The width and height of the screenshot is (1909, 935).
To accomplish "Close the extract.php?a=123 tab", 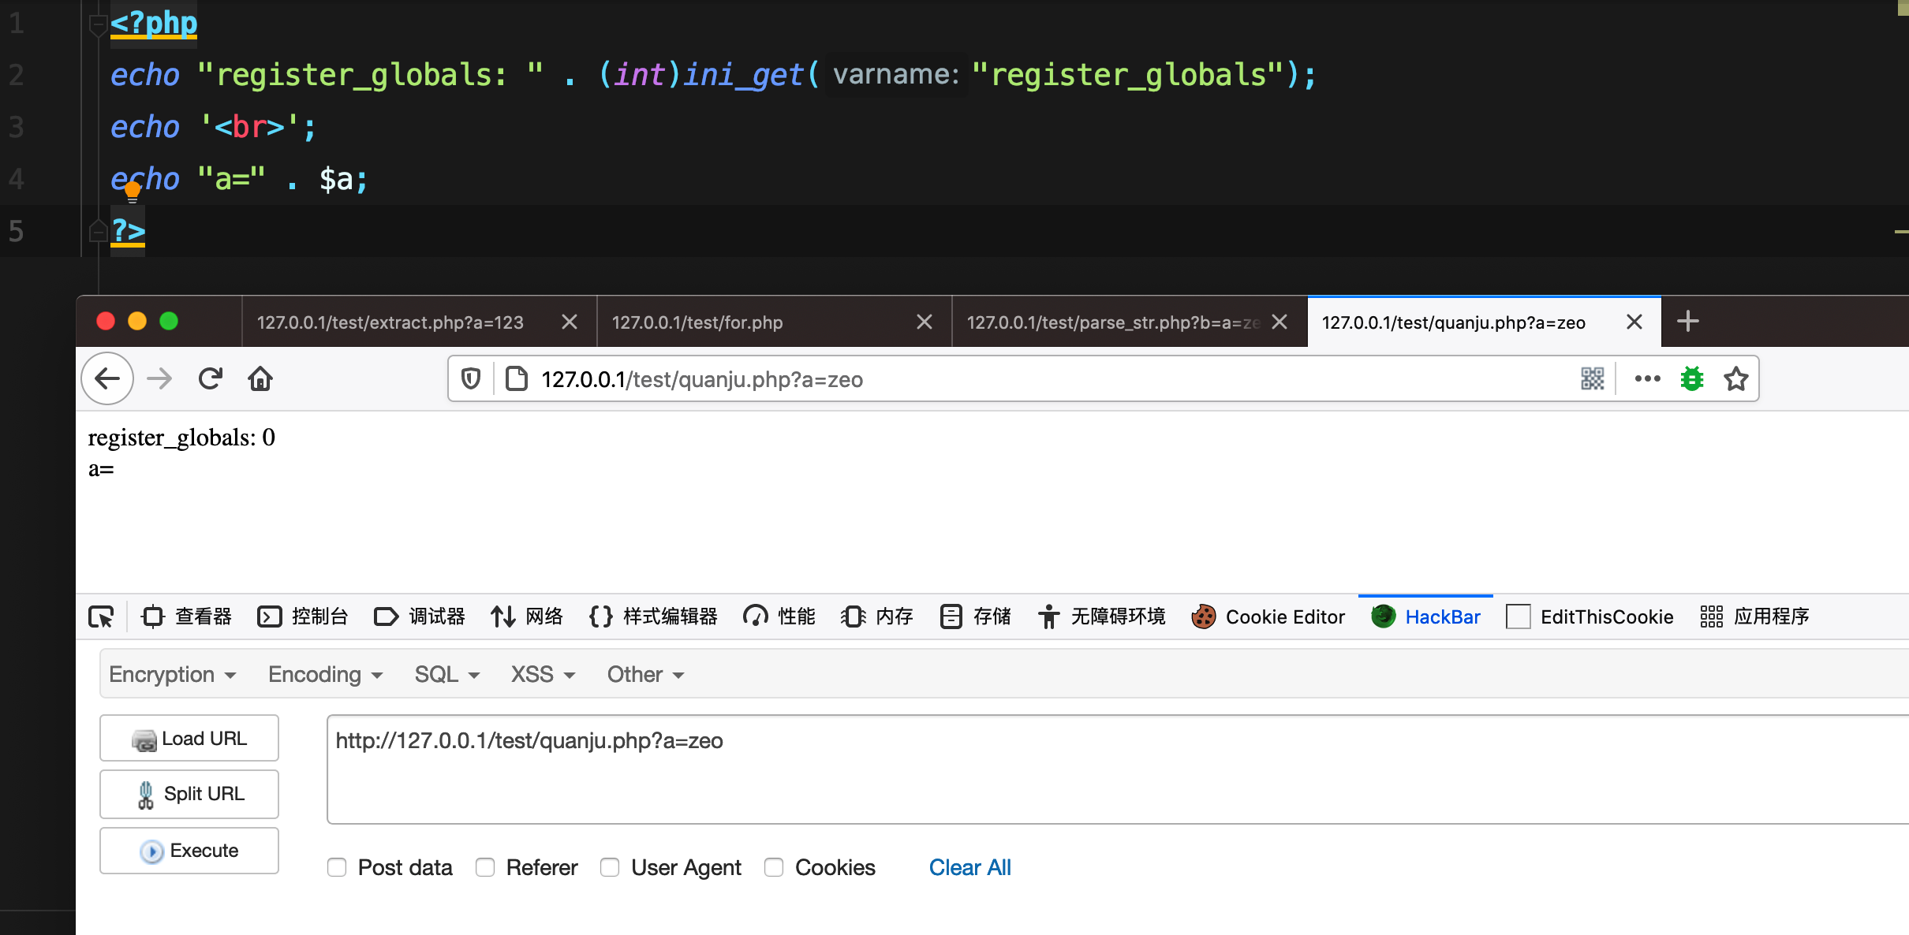I will (x=570, y=322).
